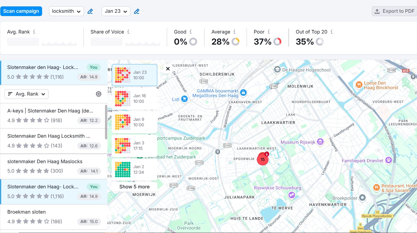Image resolution: width=417 pixels, height=233 pixels.
Task: Open the Jan 23 date dropdown
Action: (x=116, y=11)
